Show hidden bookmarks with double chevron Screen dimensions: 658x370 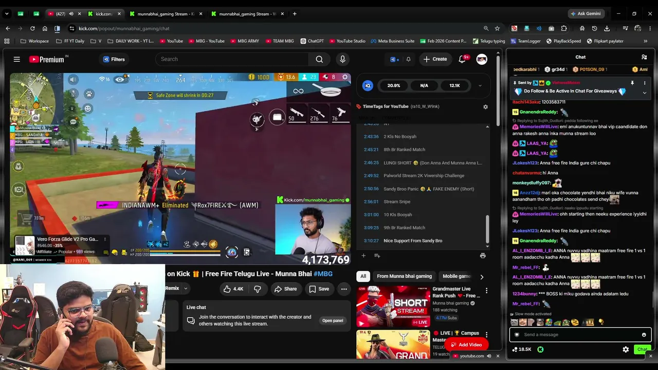click(645, 41)
